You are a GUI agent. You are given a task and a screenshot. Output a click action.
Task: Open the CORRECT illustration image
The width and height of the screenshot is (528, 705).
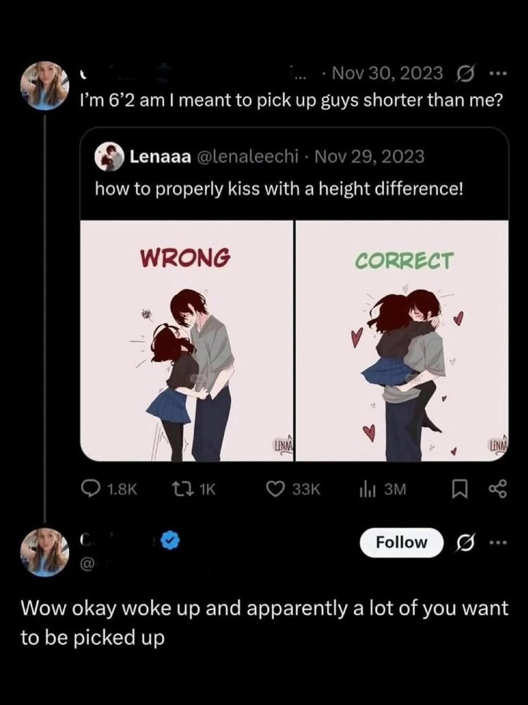click(402, 340)
